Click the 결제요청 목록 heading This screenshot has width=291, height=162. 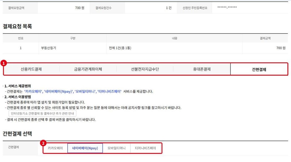17,26
